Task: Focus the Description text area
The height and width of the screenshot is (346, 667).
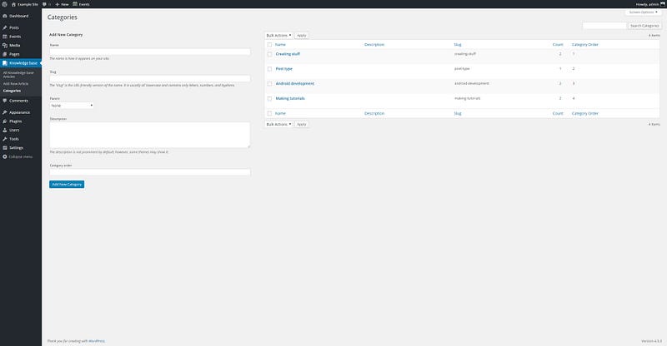Action: tap(150, 135)
